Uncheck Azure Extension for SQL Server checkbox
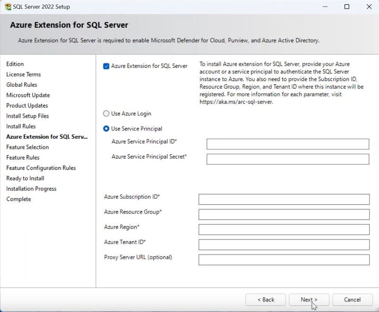Image resolution: width=379 pixels, height=312 pixels. 106,66
